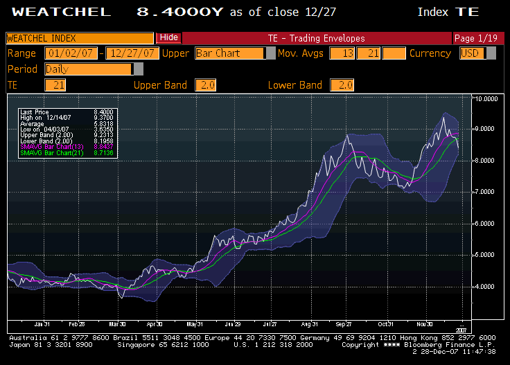Click the WEATCHEL INDEX security field
Image resolution: width=510 pixels, height=365 pixels.
[x=80, y=39]
